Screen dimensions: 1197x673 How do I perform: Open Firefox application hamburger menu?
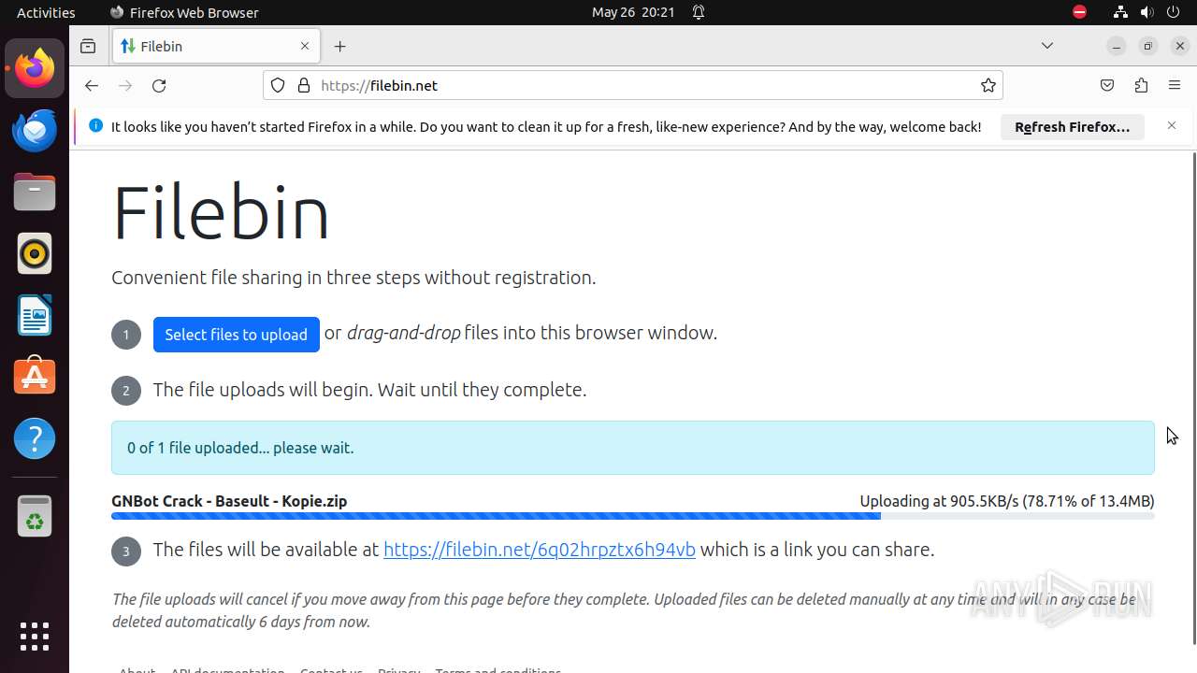(1175, 85)
